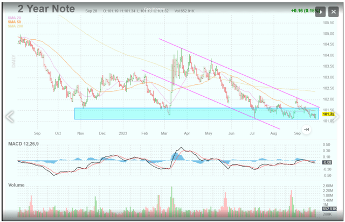Viewport: 345px width, 222px height.
Task: Select the SMA 200 legend label
Action: point(15,26)
